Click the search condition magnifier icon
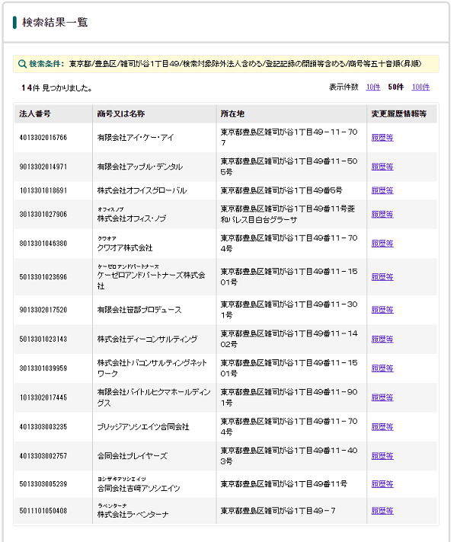Image resolution: width=457 pixels, height=542 pixels. tap(22, 64)
